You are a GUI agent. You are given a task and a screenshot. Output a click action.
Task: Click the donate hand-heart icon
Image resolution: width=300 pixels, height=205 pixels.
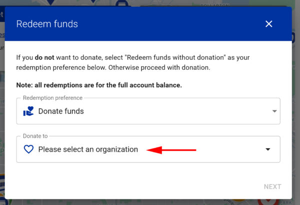point(28,111)
